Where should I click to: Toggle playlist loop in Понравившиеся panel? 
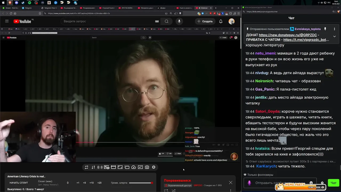(x=166, y=191)
